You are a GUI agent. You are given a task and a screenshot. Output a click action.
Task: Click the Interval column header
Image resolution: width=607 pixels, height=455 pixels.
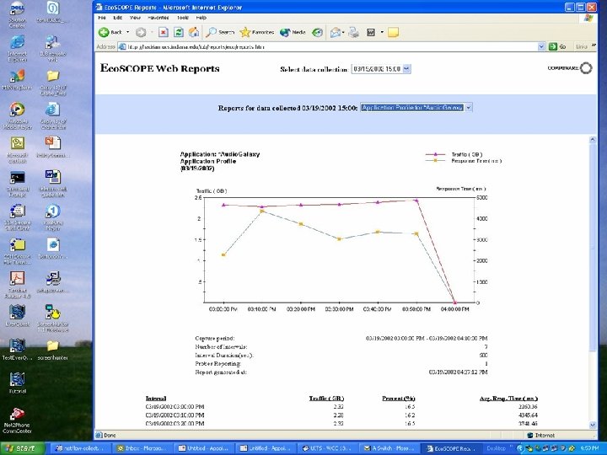156,398
